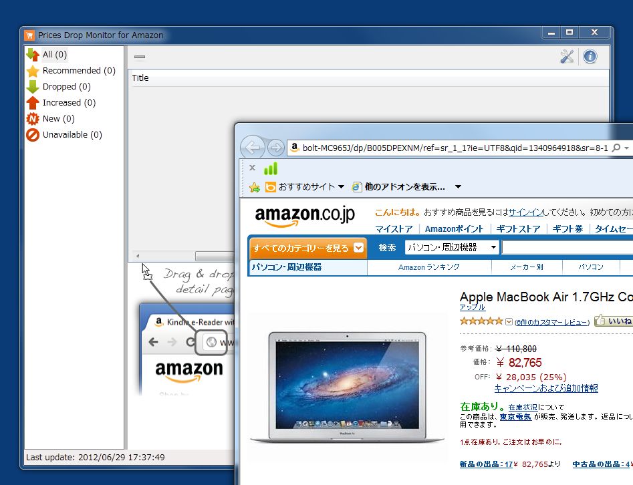Open dropdown arrow after 他のアドオンを表示
Viewport: 633px width, 485px height.
point(458,187)
